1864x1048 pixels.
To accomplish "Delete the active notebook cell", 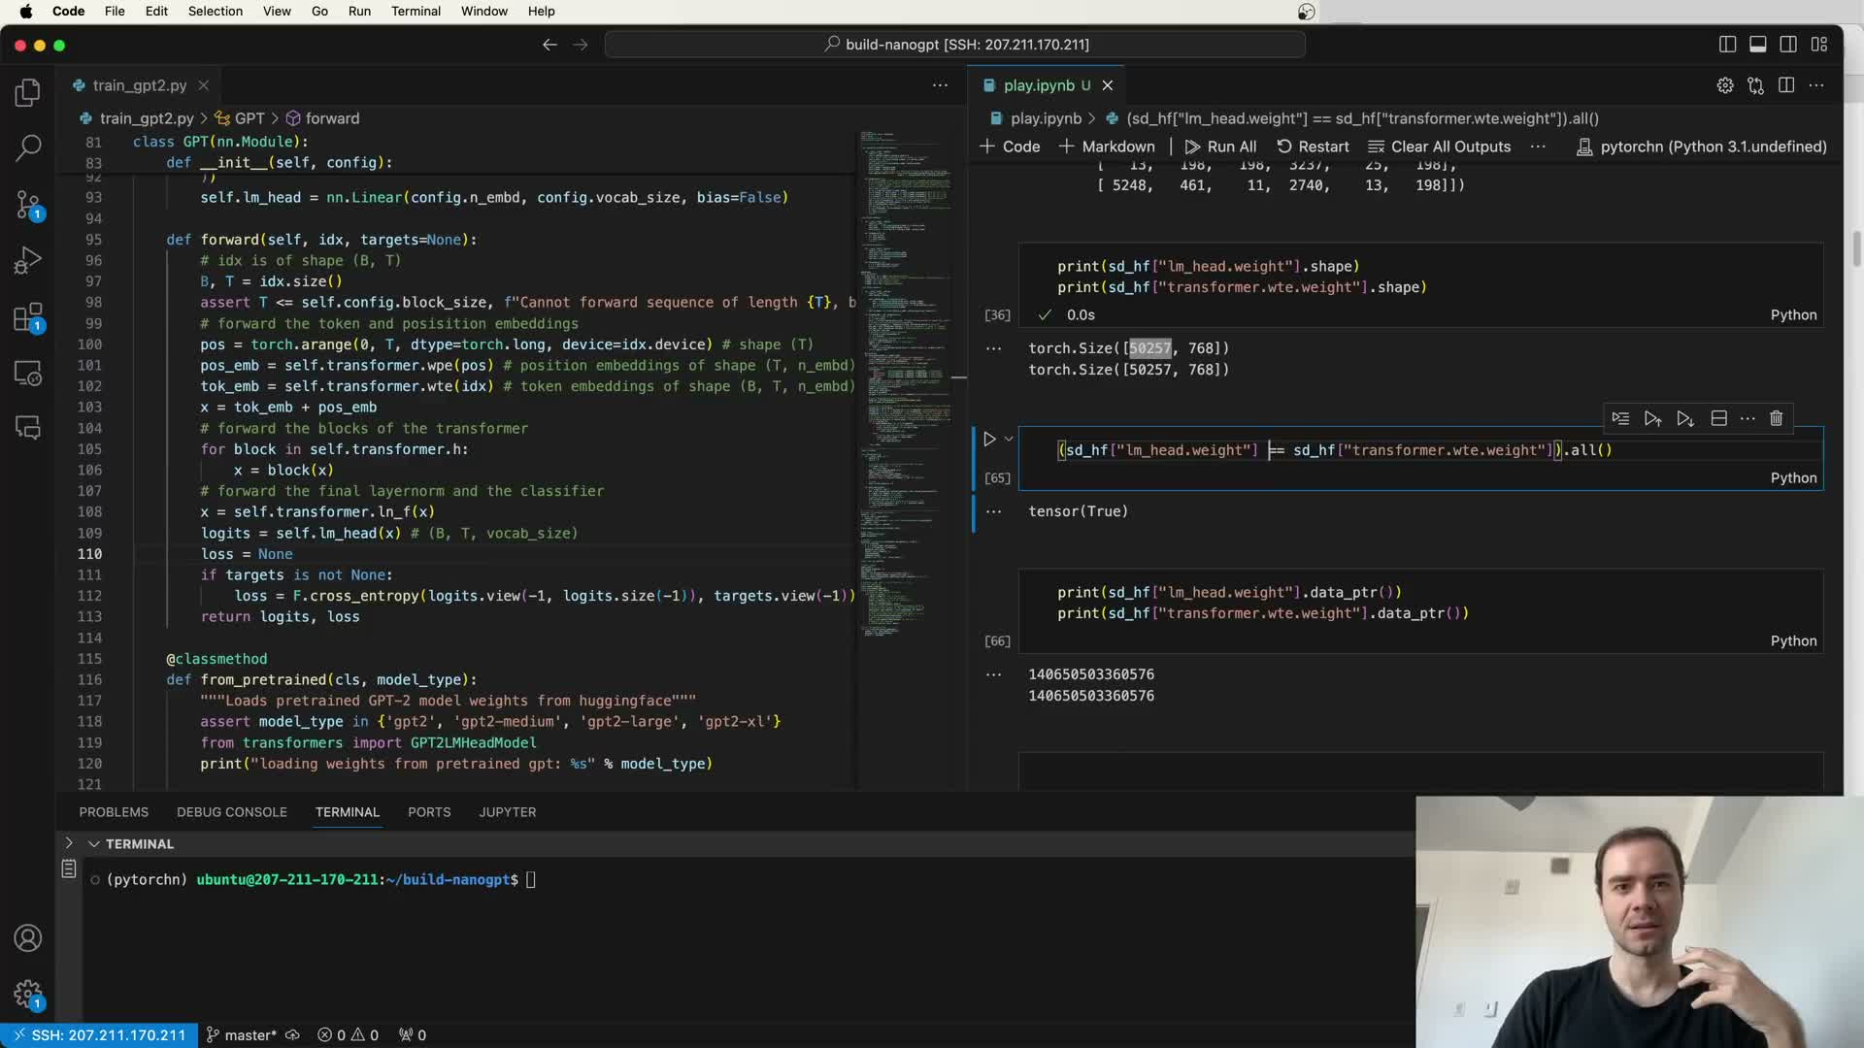I will click(1776, 418).
